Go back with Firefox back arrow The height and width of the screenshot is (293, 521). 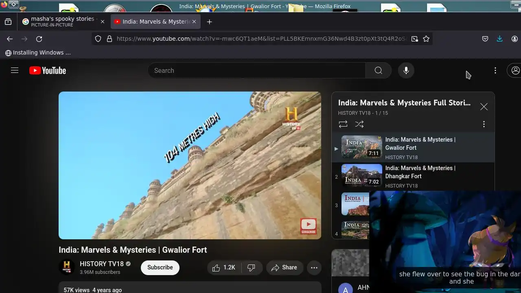click(10, 39)
